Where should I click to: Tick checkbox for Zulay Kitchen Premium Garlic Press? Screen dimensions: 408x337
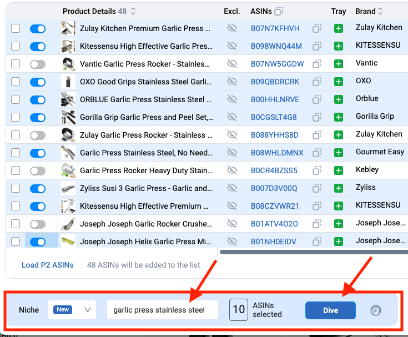16,28
